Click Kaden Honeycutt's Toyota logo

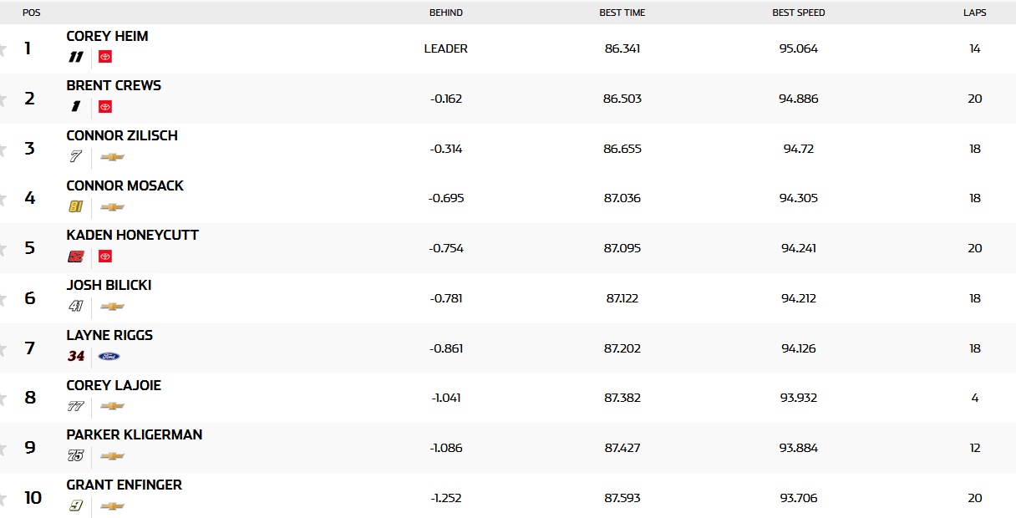pos(104,256)
